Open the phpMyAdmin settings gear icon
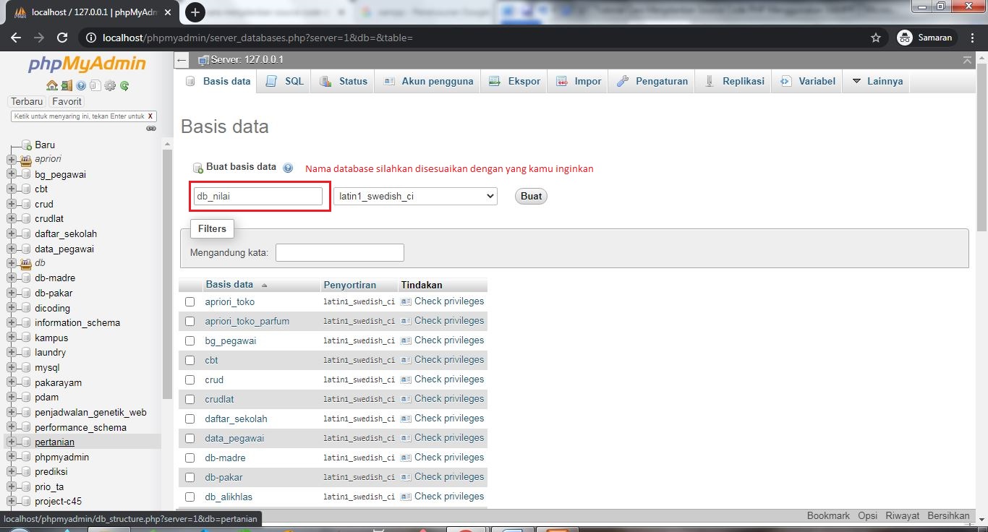988x532 pixels. coord(110,85)
